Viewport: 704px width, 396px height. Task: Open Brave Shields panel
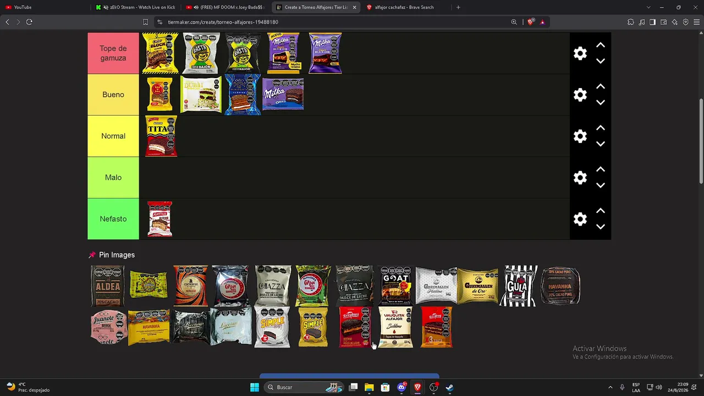pyautogui.click(x=530, y=22)
